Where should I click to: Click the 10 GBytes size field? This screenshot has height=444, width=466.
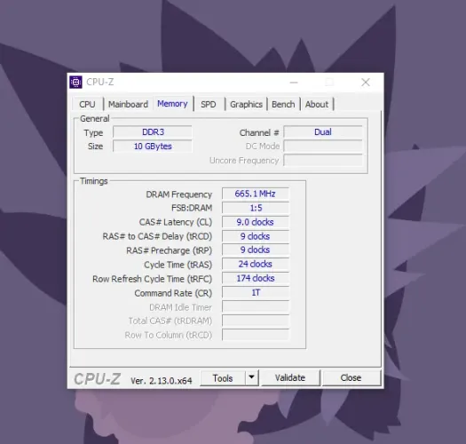pyautogui.click(x=153, y=147)
